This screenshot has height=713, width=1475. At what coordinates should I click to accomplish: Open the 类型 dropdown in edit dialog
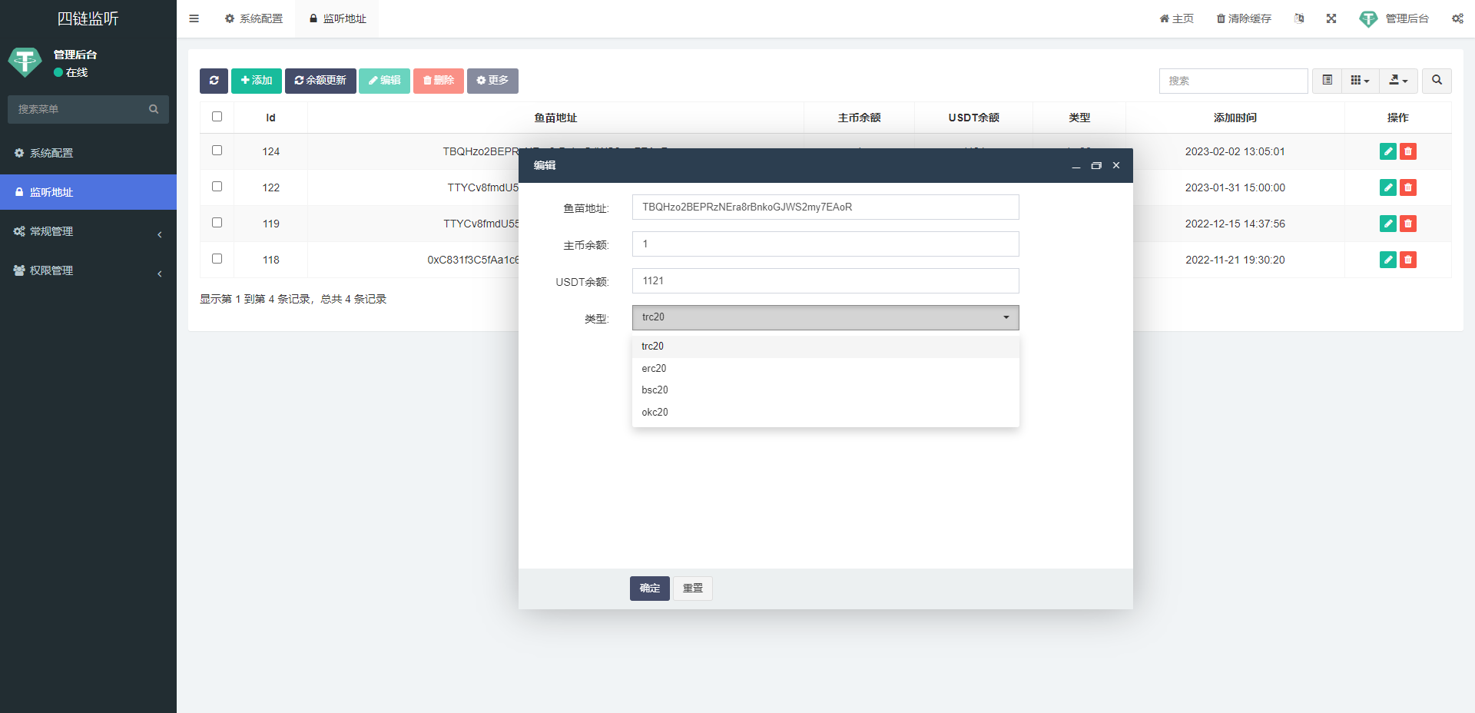pos(825,317)
